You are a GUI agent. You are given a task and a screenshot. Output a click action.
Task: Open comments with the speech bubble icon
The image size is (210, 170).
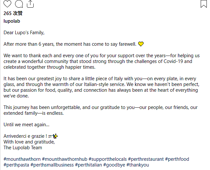19,4
